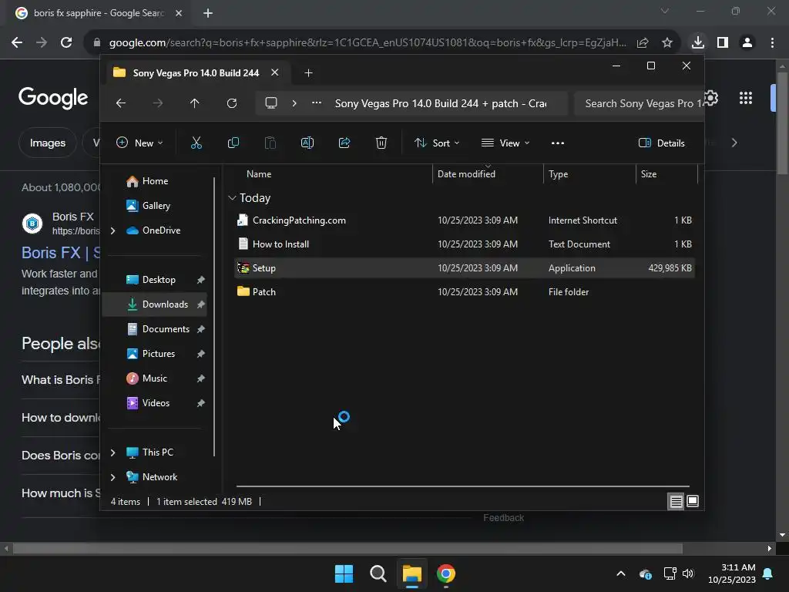Bookmark this page with star icon
The width and height of the screenshot is (789, 592).
[x=667, y=43]
